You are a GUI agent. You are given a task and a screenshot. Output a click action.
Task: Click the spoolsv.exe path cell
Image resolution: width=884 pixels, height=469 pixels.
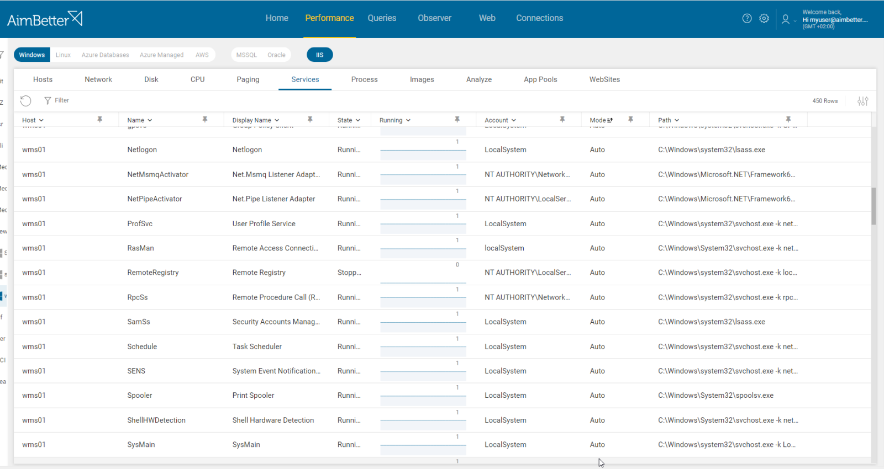[x=715, y=396]
